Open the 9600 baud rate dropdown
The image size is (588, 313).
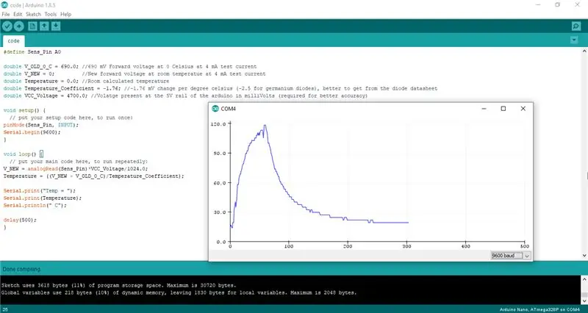[511, 256]
